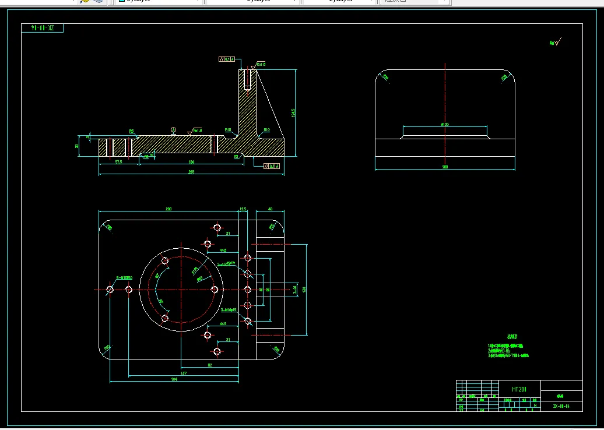604x430 pixels.
Task: Click the third technical requirement note line
Action: (x=508, y=355)
